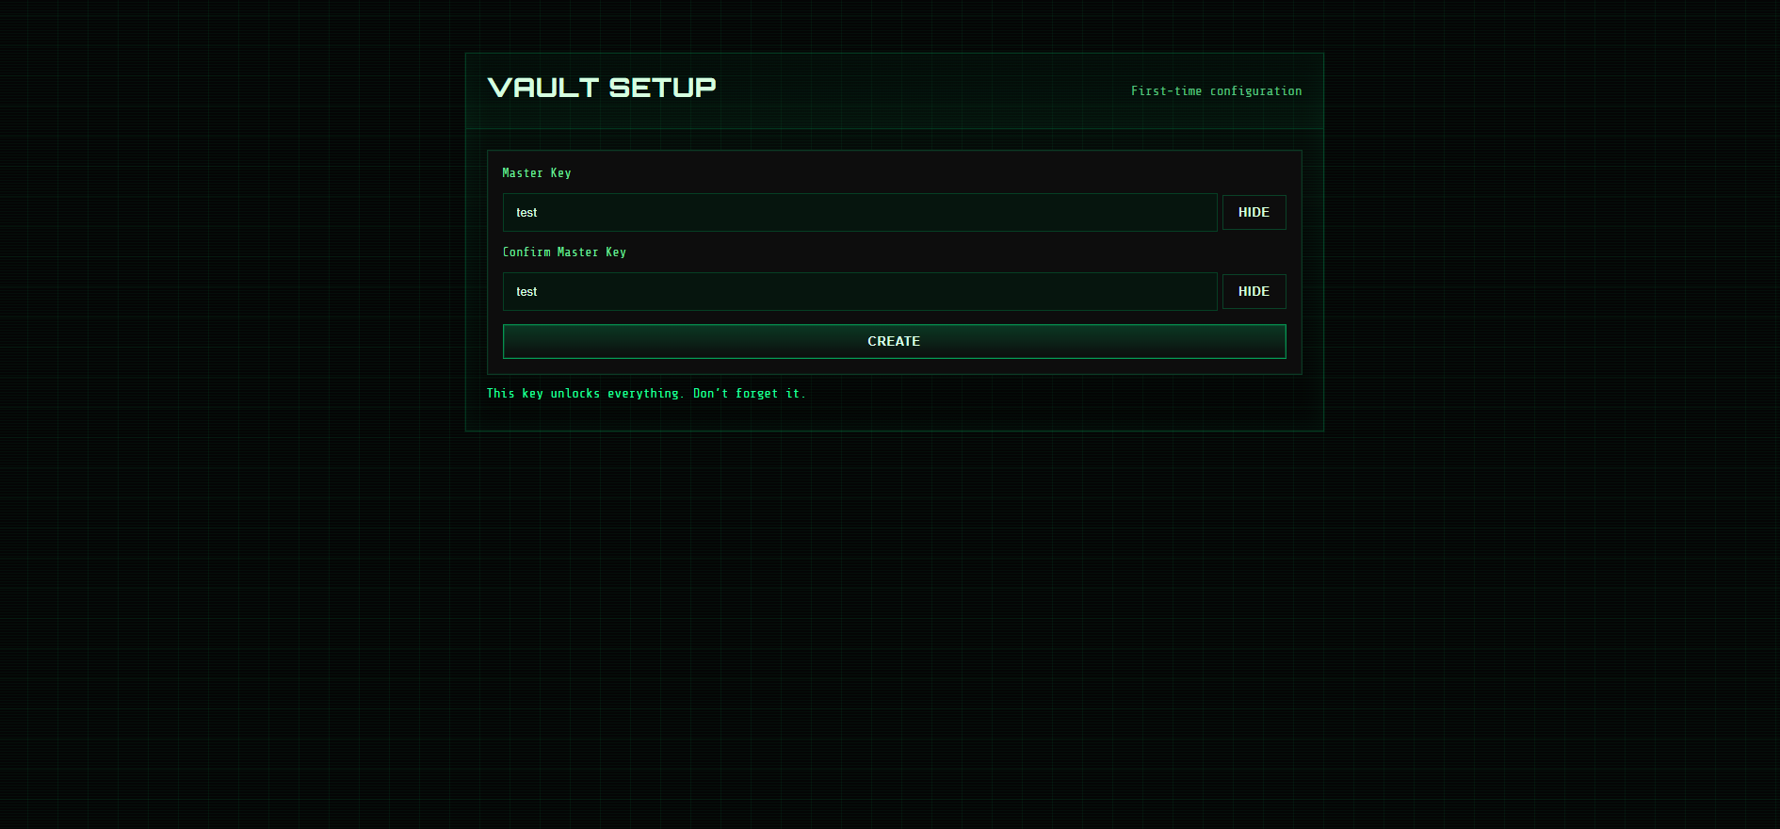The image size is (1780, 829).
Task: Click the word 'Confirm' in the second label
Action: tap(526, 252)
